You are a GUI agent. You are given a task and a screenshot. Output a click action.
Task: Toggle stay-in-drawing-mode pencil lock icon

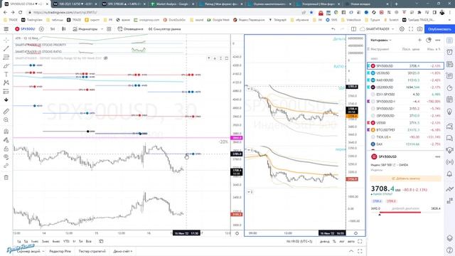pos(6,140)
